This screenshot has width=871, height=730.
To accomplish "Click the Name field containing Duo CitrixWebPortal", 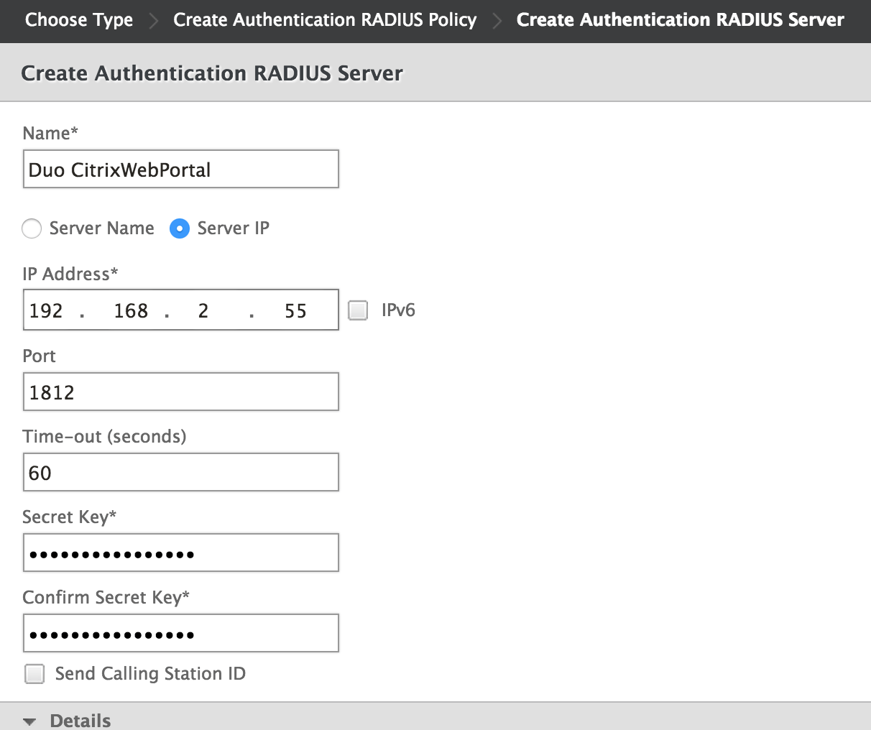I will click(x=180, y=170).
